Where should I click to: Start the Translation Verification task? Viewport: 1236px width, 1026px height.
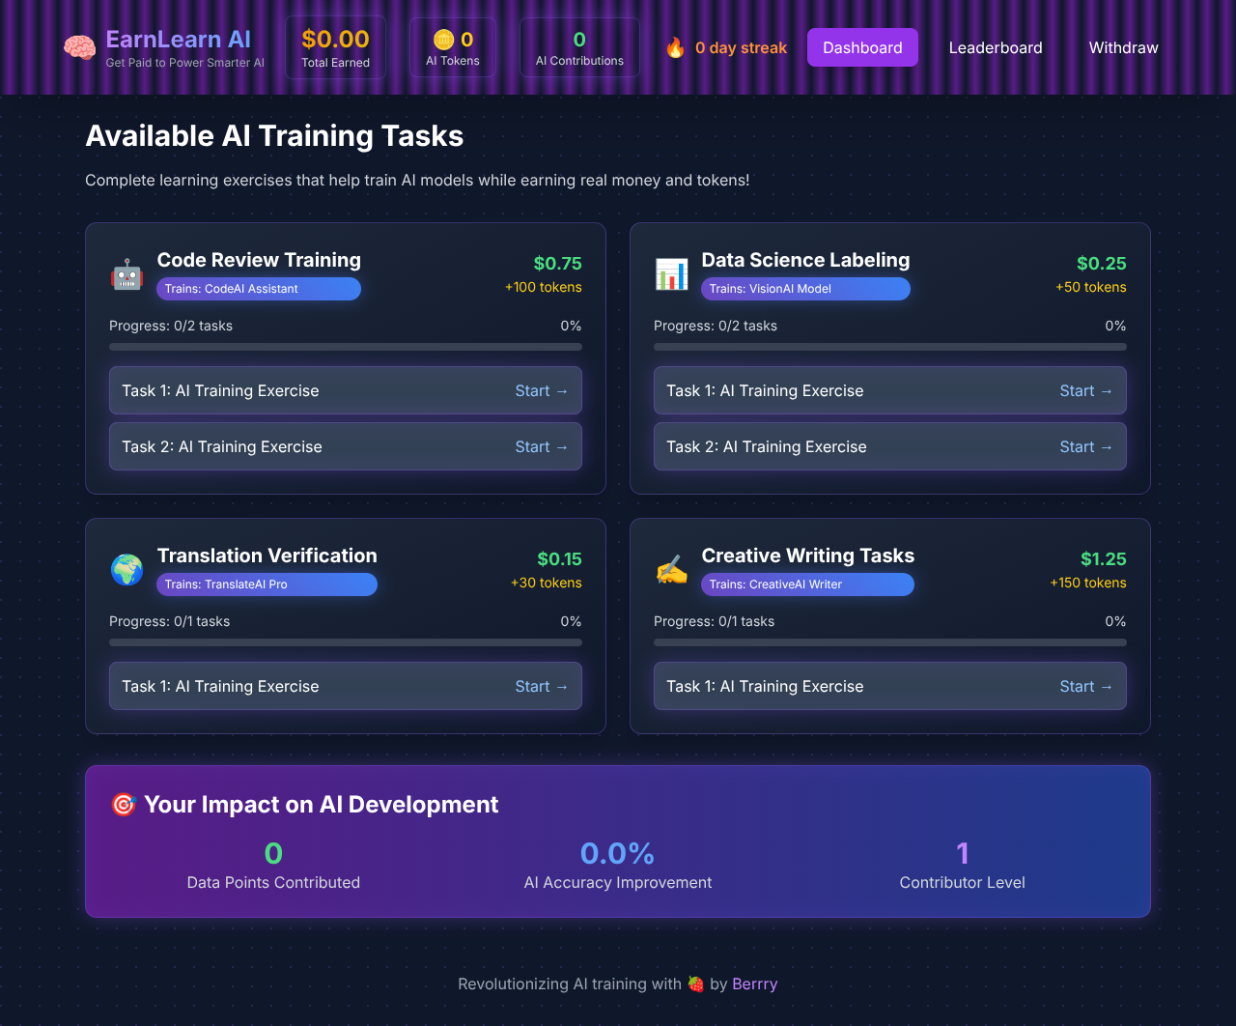[542, 686]
